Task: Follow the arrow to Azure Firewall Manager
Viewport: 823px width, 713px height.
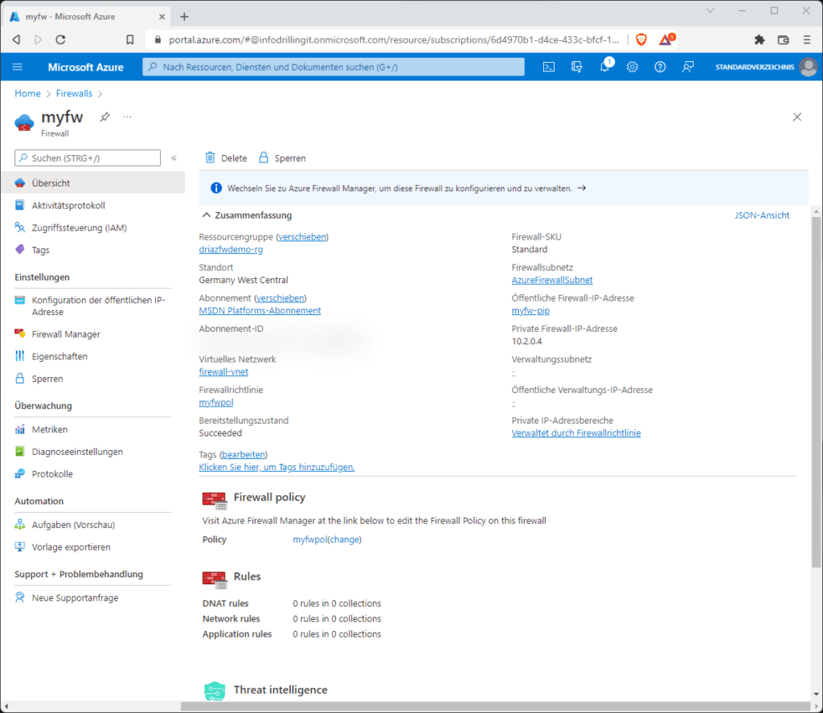Action: click(582, 188)
